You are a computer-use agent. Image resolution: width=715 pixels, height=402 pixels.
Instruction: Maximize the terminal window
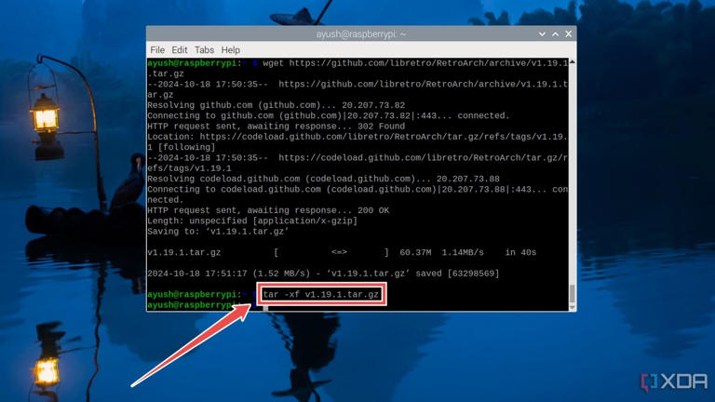(555, 33)
